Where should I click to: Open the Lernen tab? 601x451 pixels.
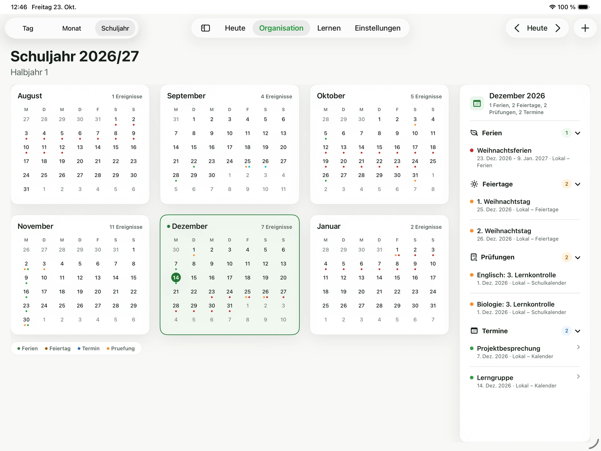329,28
